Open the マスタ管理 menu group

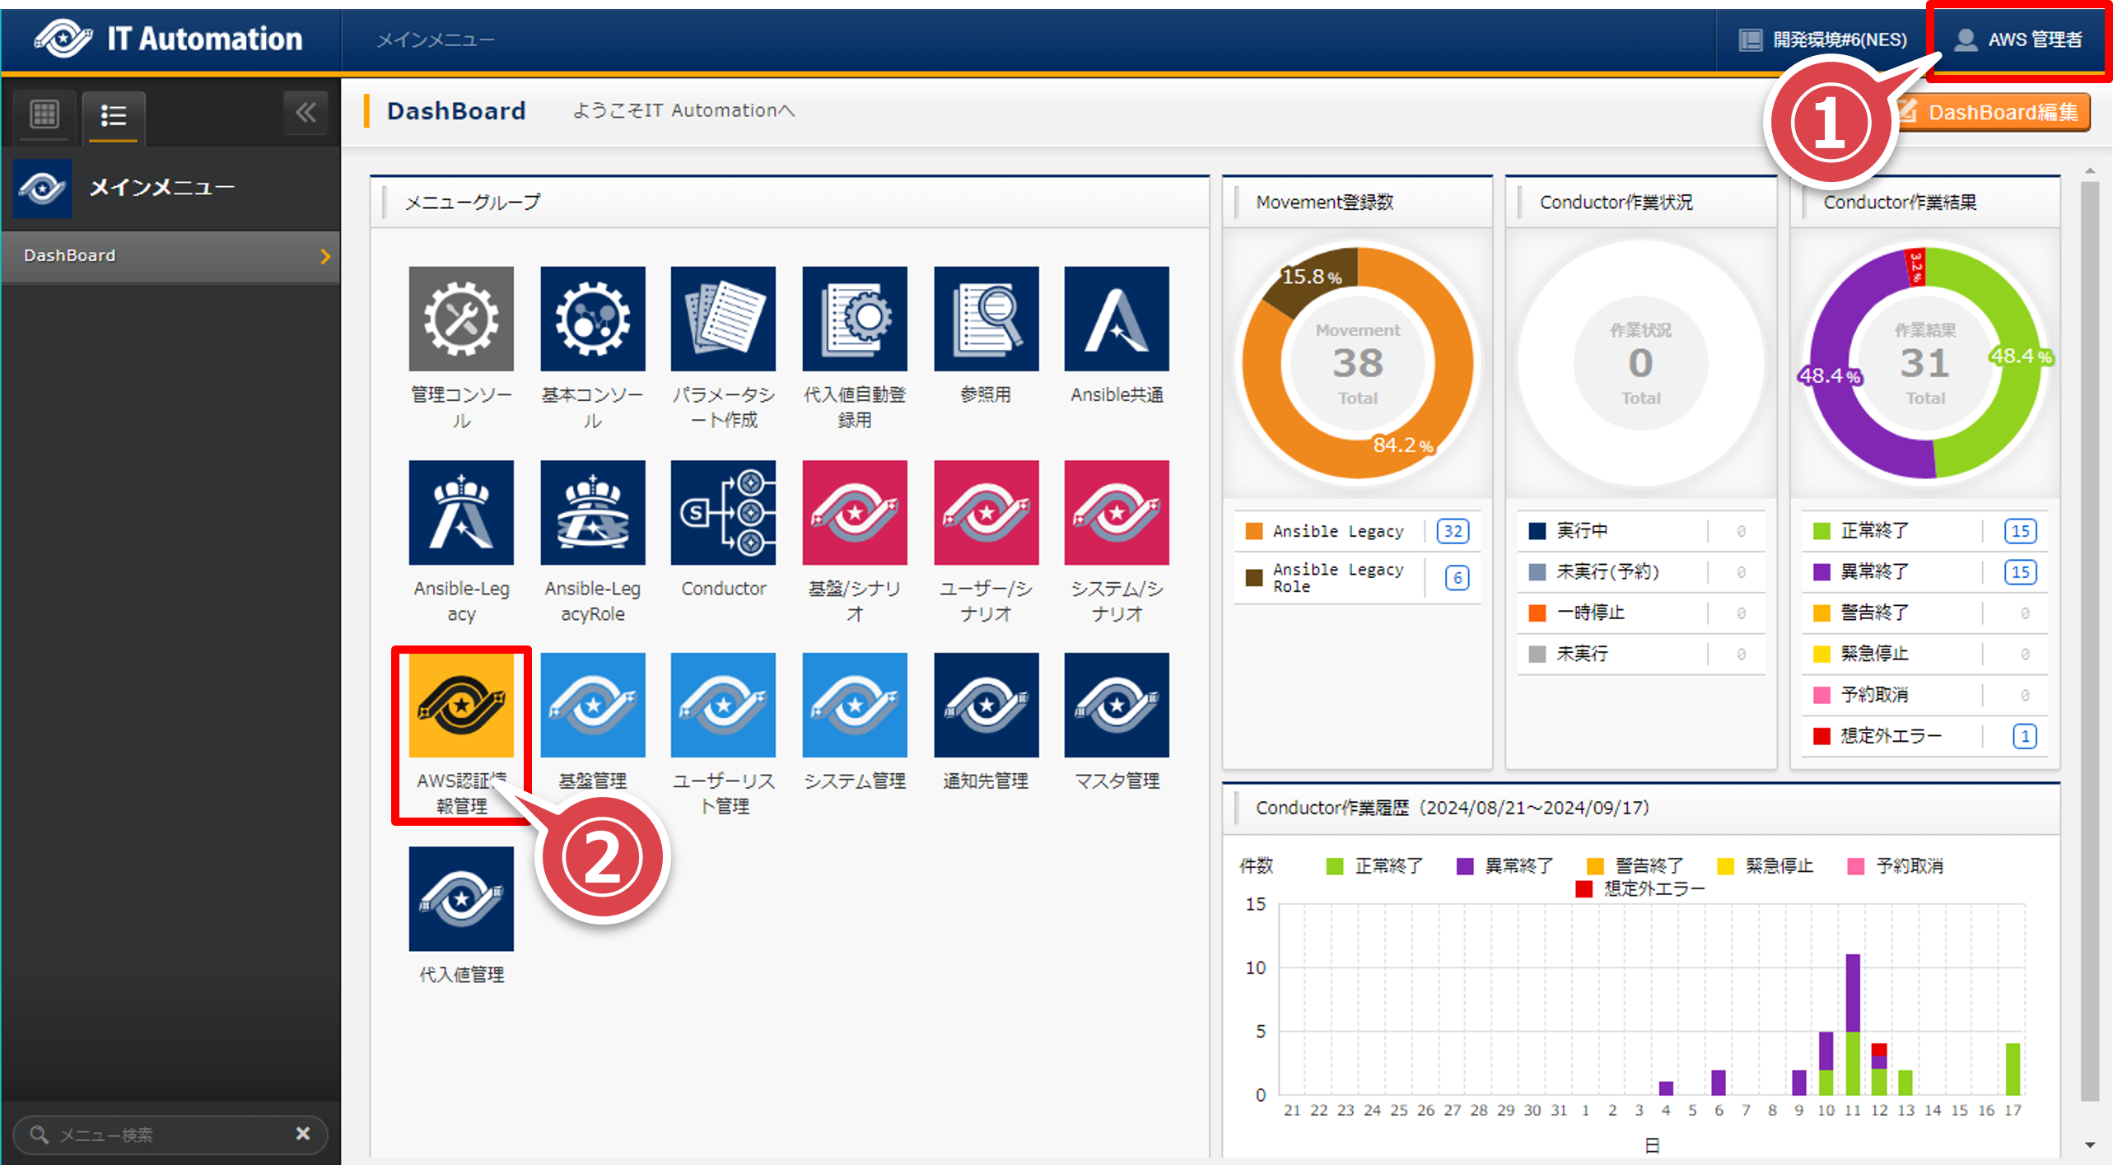coord(1116,706)
